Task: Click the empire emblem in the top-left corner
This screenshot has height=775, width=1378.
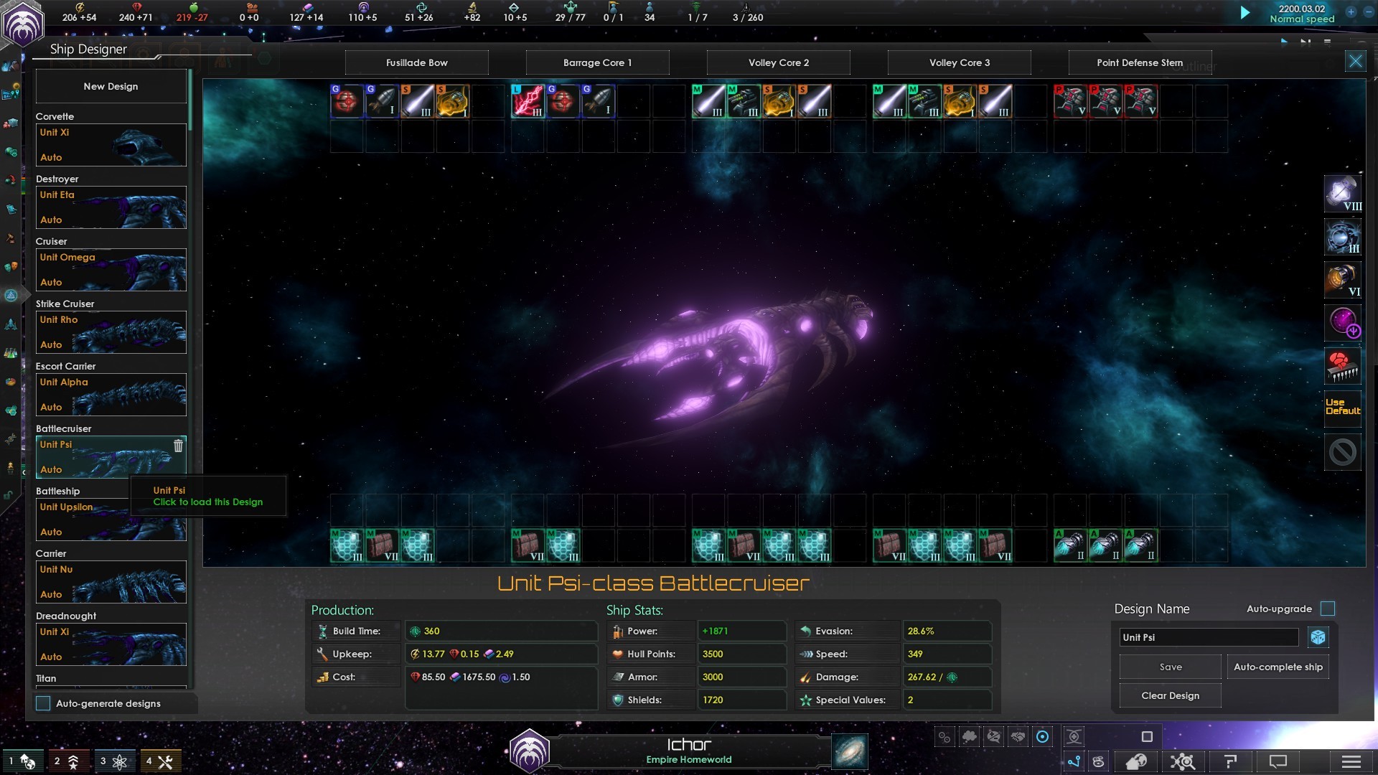Action: pos(23,24)
